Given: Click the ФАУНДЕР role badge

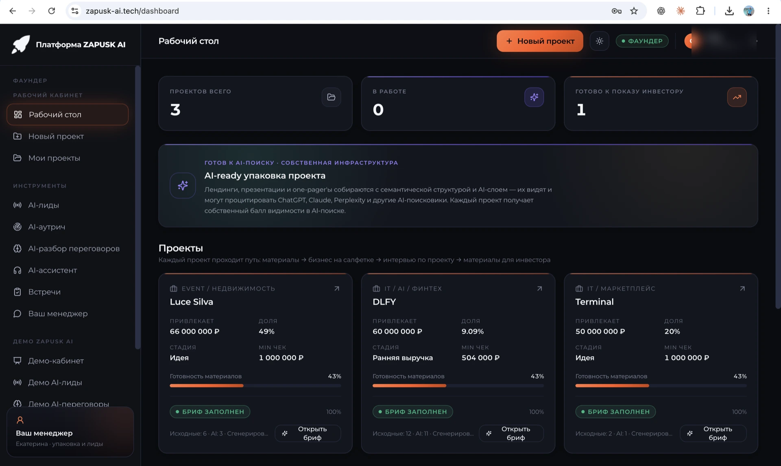Looking at the screenshot, I should [642, 41].
